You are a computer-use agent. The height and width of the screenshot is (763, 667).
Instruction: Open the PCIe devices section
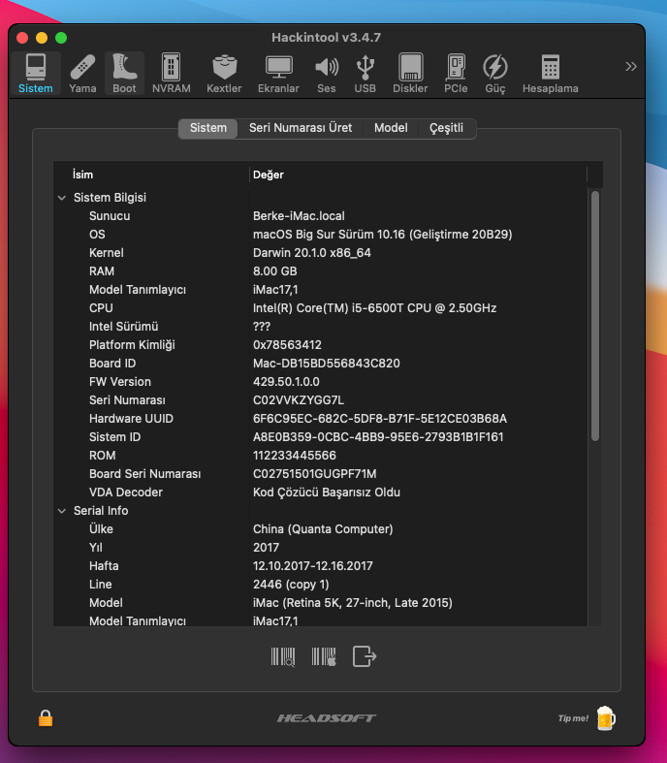[x=456, y=74]
